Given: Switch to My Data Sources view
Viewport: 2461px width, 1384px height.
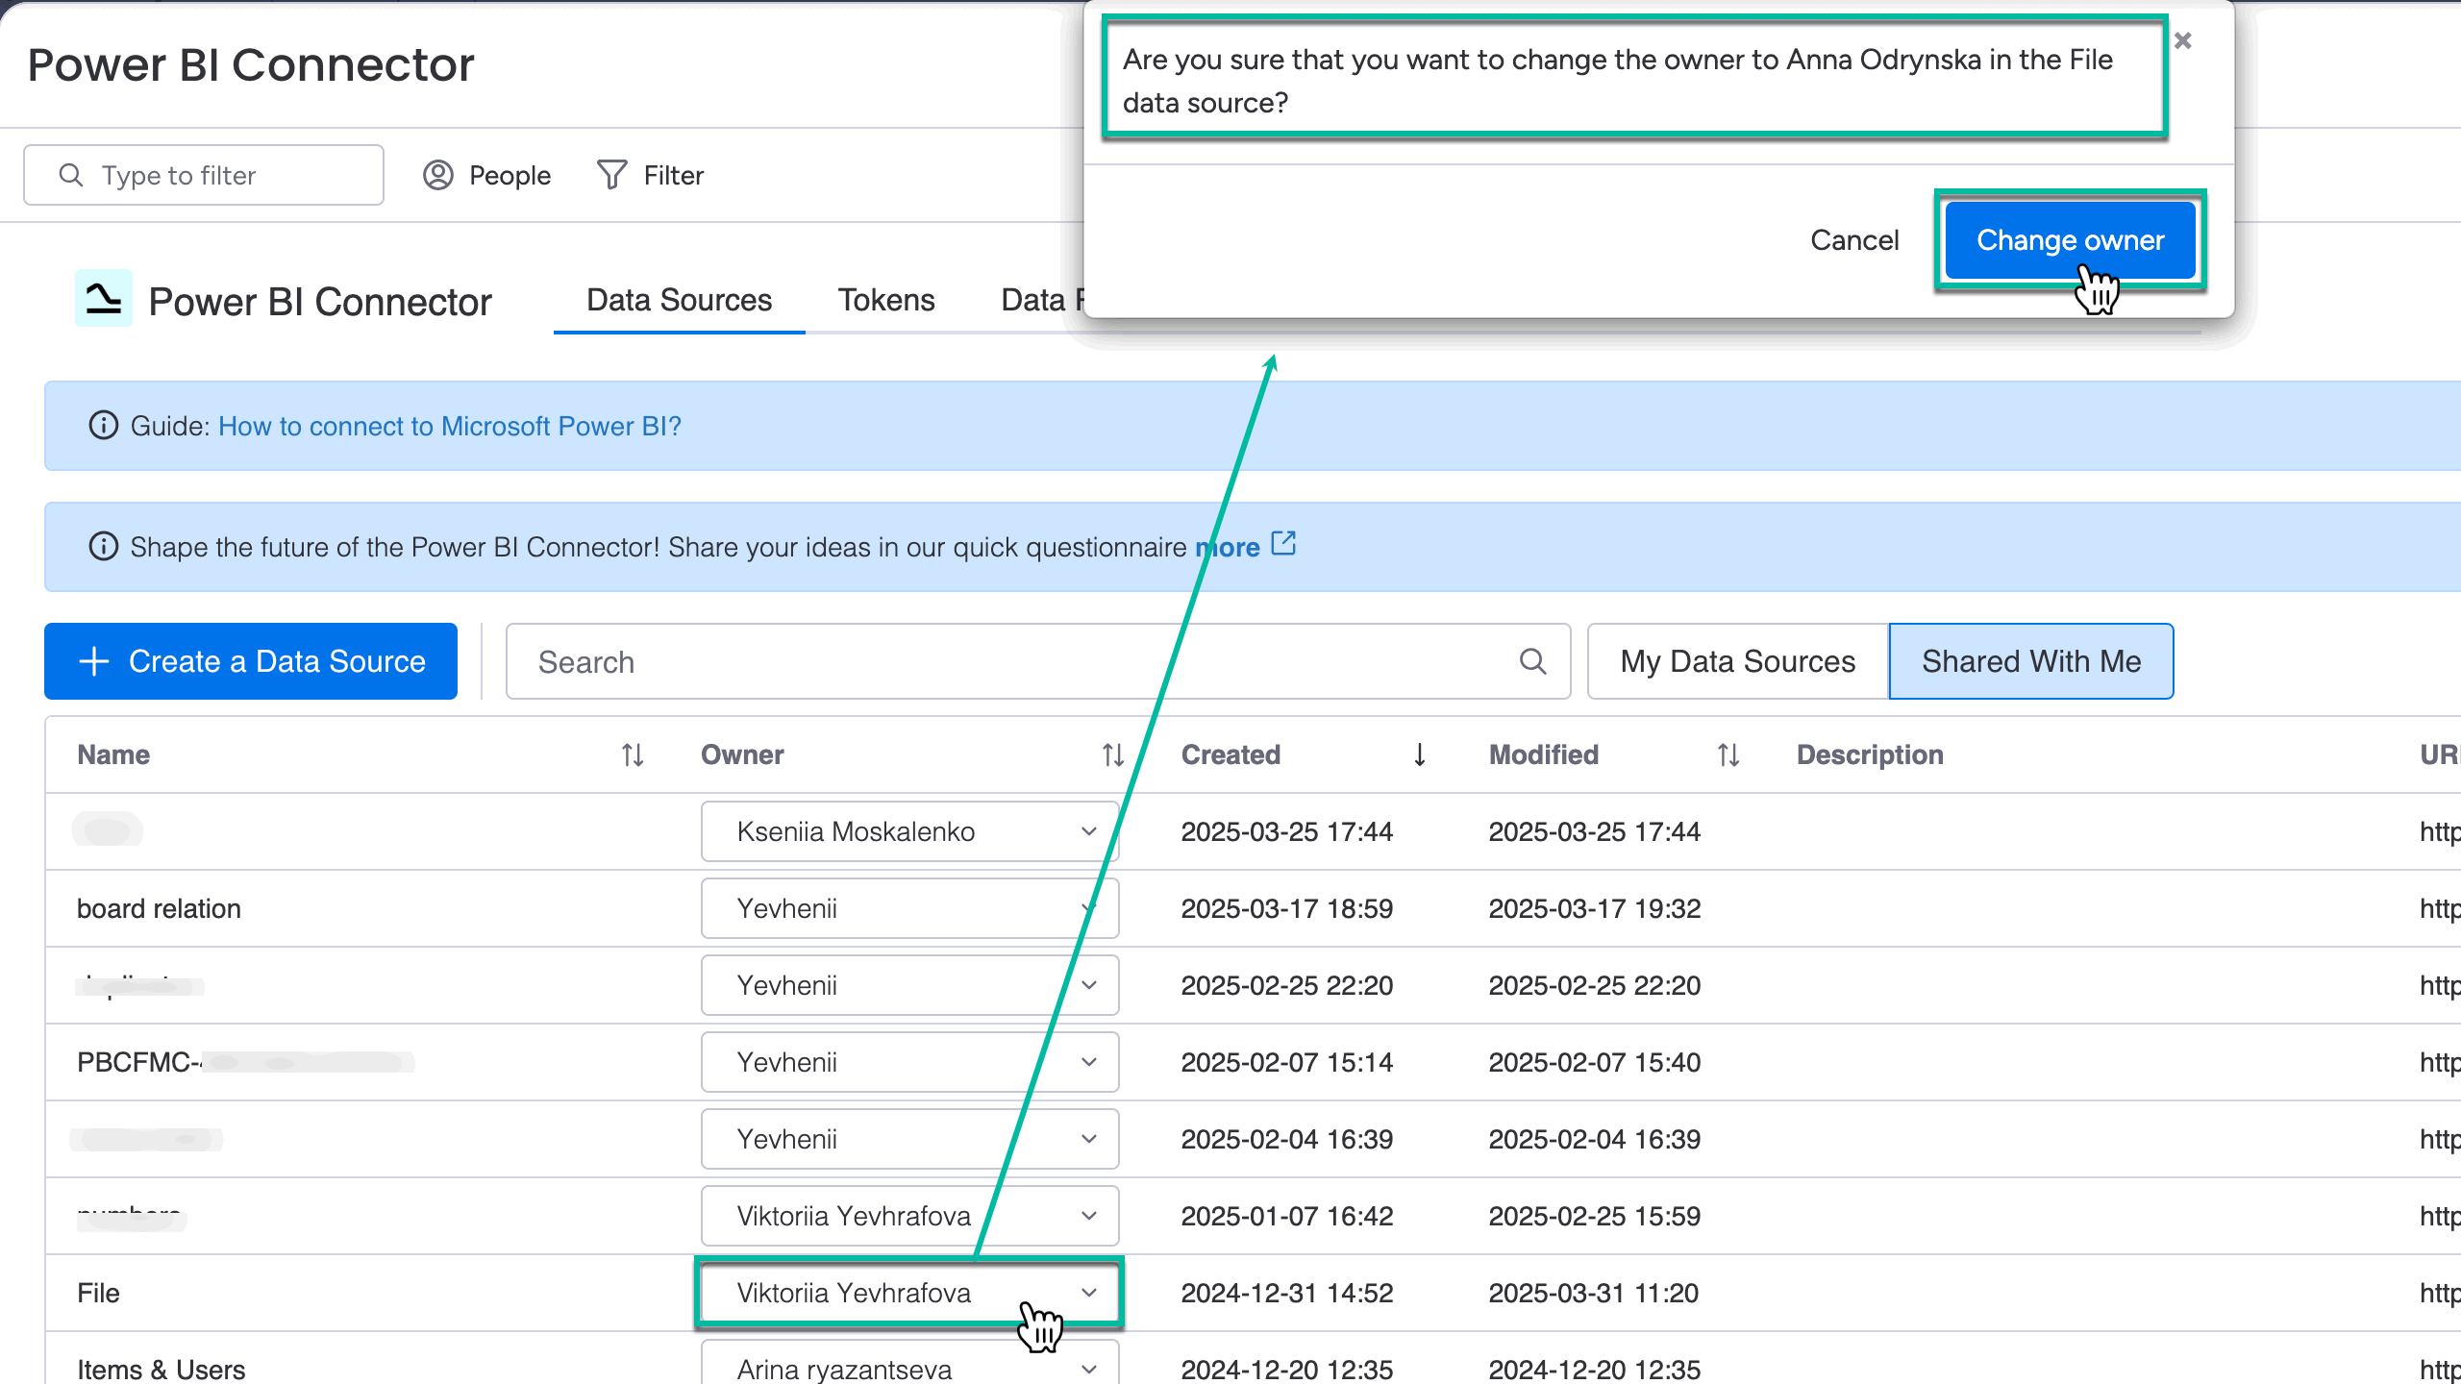Looking at the screenshot, I should [1736, 660].
